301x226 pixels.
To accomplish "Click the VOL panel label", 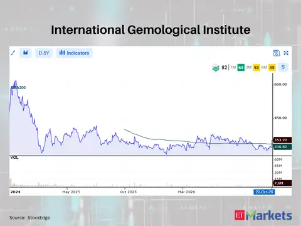I will click(14, 158).
